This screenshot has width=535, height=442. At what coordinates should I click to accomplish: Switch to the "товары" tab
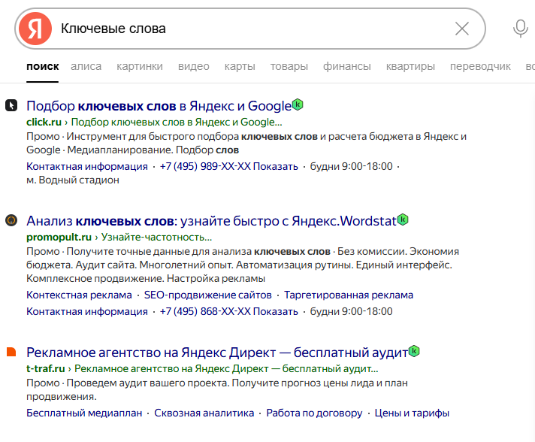click(x=289, y=66)
